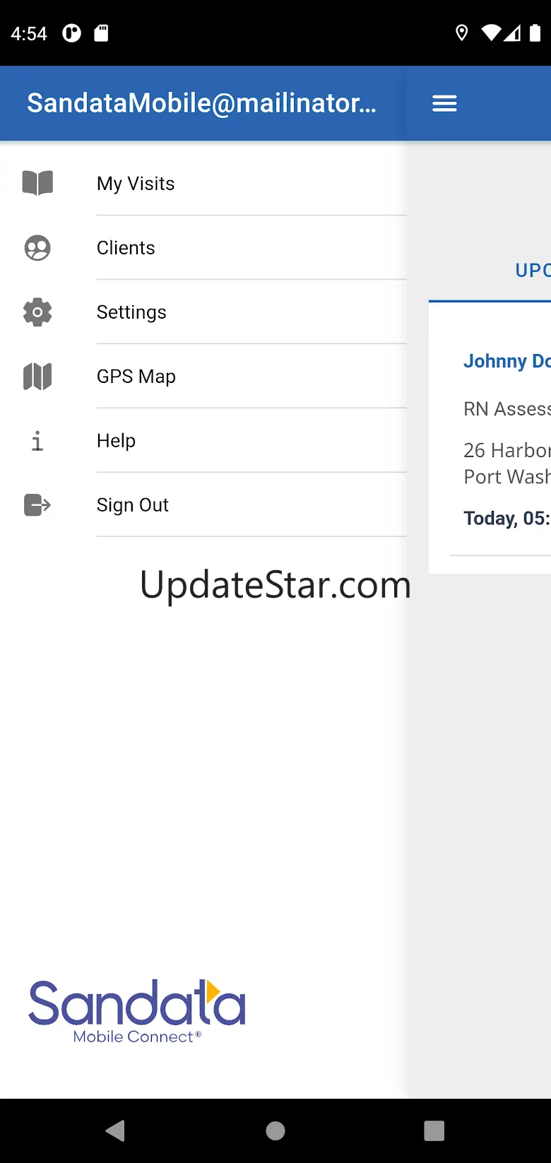
Task: Open the Settings menu item
Action: [x=203, y=312]
